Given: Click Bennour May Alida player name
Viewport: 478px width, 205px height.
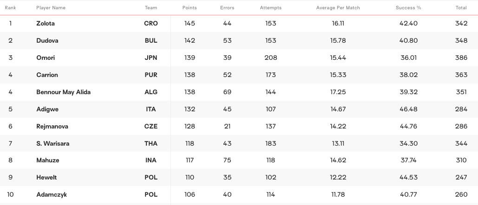Looking at the screenshot, I should pyautogui.click(x=63, y=92).
